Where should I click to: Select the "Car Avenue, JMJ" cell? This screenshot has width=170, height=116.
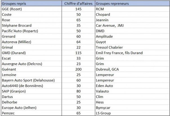(x=109, y=25)
